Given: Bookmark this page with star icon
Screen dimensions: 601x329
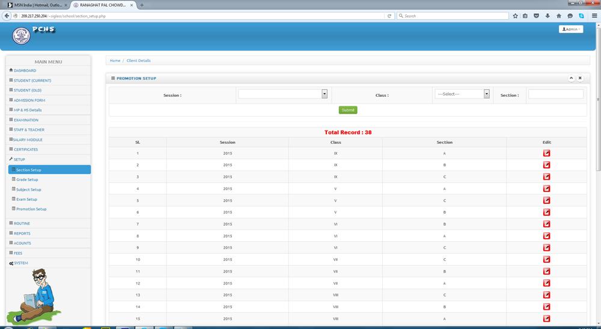Looking at the screenshot, I should click(515, 16).
